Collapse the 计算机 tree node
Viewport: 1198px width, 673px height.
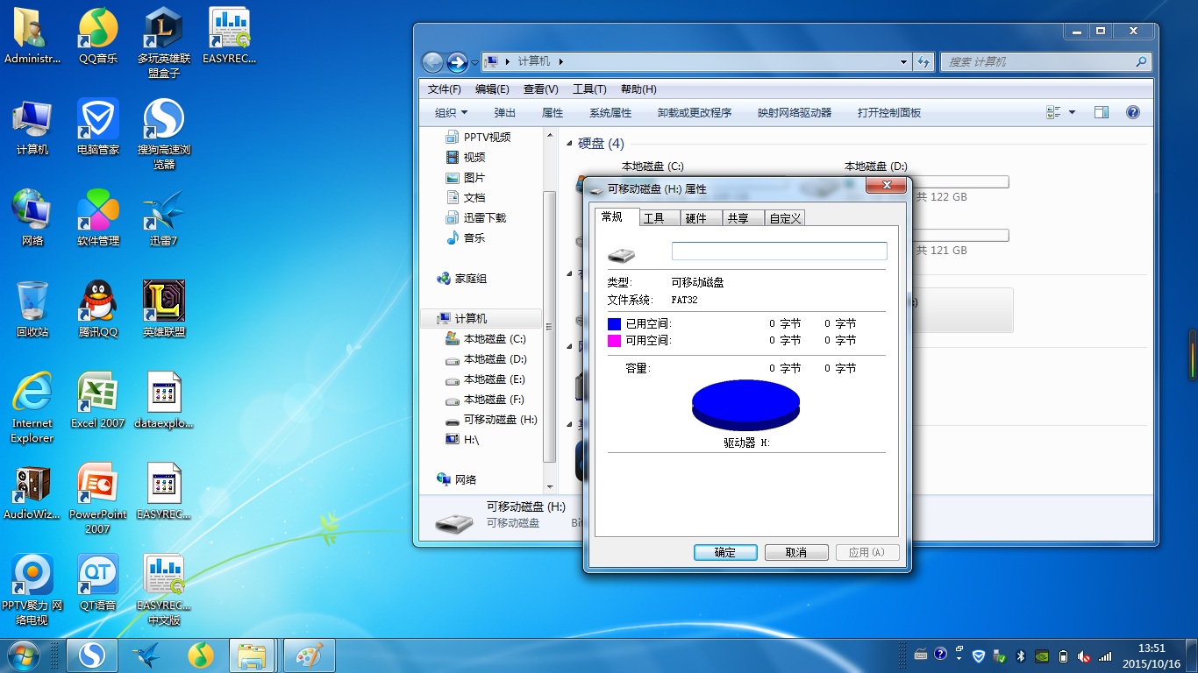coord(427,318)
